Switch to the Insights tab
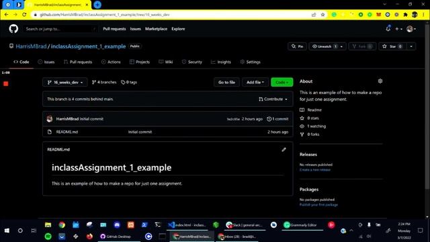430x242 pixels. coord(221,62)
